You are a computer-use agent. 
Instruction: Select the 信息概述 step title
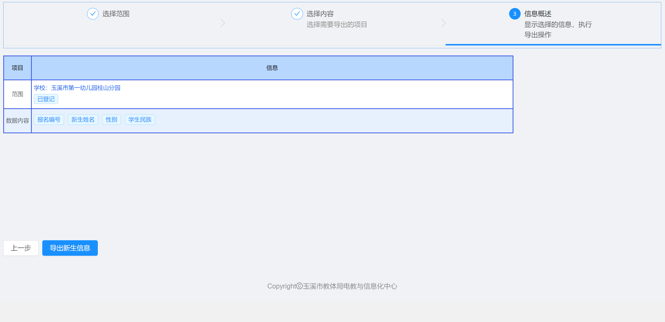(538, 14)
